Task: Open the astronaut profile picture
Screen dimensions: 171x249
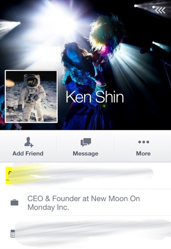Action: click(31, 96)
